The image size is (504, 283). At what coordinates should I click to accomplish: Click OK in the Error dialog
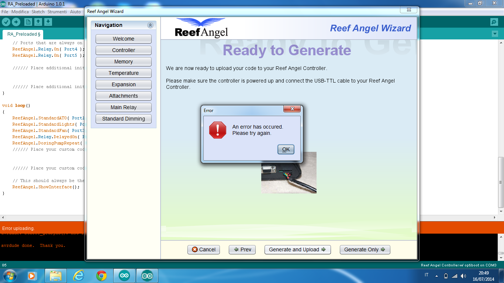pos(286,149)
